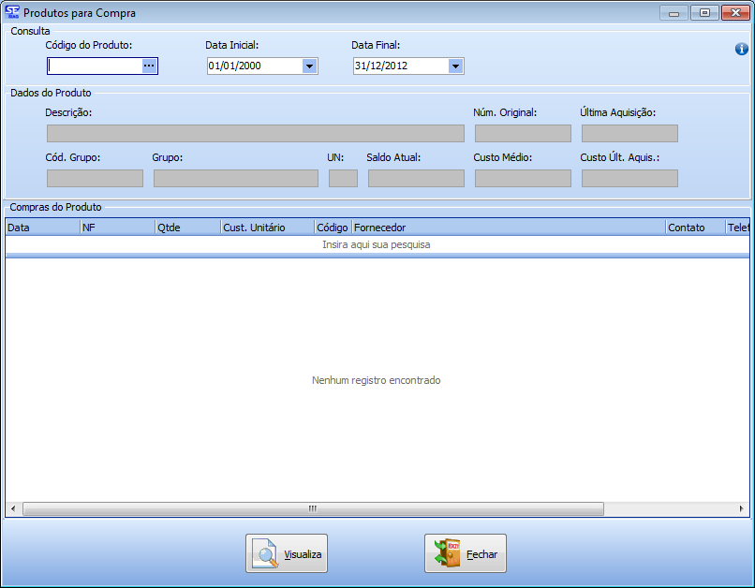Maximize the Produtos para Compra window
This screenshot has height=588, width=755.
(x=703, y=13)
